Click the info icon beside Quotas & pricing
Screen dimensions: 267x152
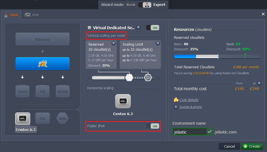click(176, 107)
